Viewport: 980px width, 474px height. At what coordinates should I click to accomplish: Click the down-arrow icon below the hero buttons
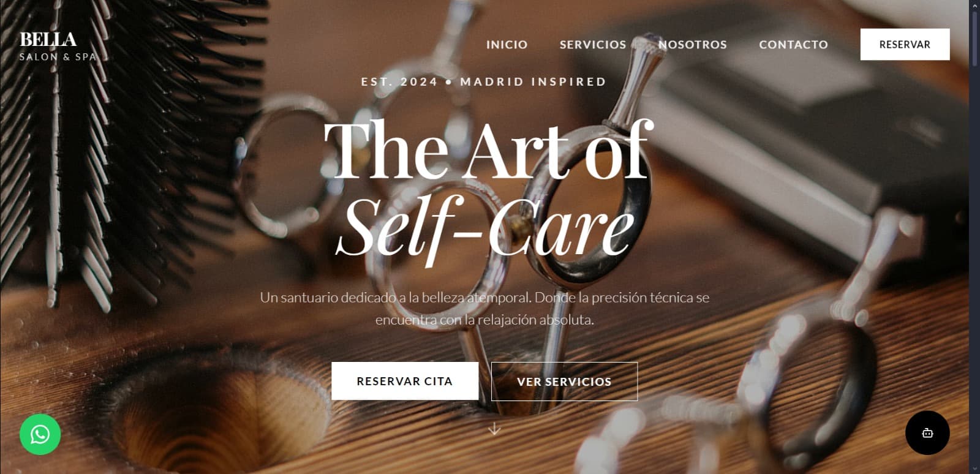[494, 429]
